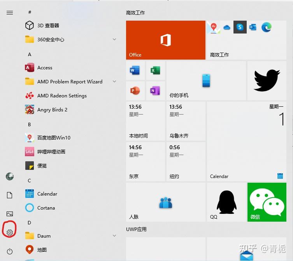This screenshot has width=293, height=261.
Task: Expand the 360安全中心 folder
Action: point(114,39)
